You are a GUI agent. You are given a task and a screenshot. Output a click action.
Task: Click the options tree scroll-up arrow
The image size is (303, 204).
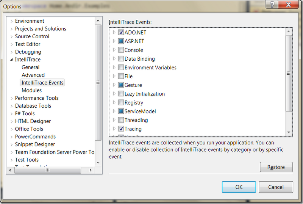[x=98, y=20]
